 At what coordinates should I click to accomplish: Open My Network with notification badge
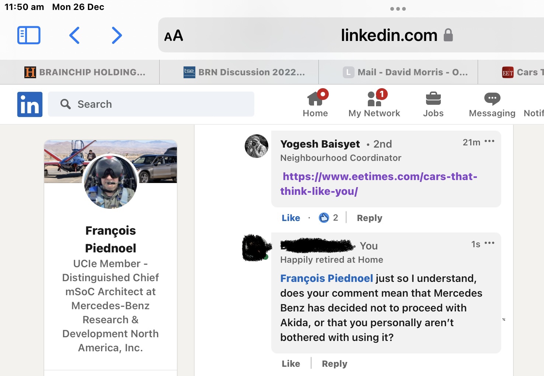pyautogui.click(x=374, y=104)
